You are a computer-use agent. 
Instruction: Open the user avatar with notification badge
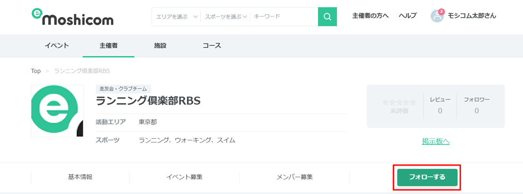[x=437, y=15]
